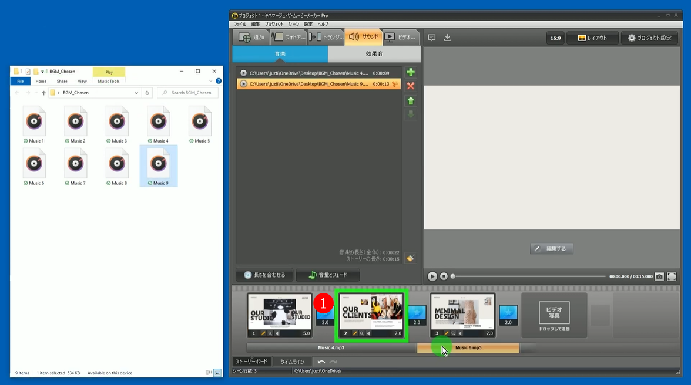Viewport: 691px width, 385px height.
Task: Switch to the 効果音 sound effects tab
Action: [374, 54]
